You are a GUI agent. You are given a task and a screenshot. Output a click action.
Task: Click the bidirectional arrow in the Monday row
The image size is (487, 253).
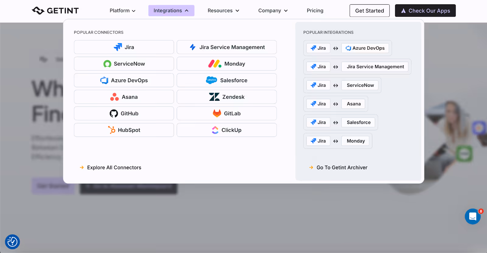click(x=336, y=141)
